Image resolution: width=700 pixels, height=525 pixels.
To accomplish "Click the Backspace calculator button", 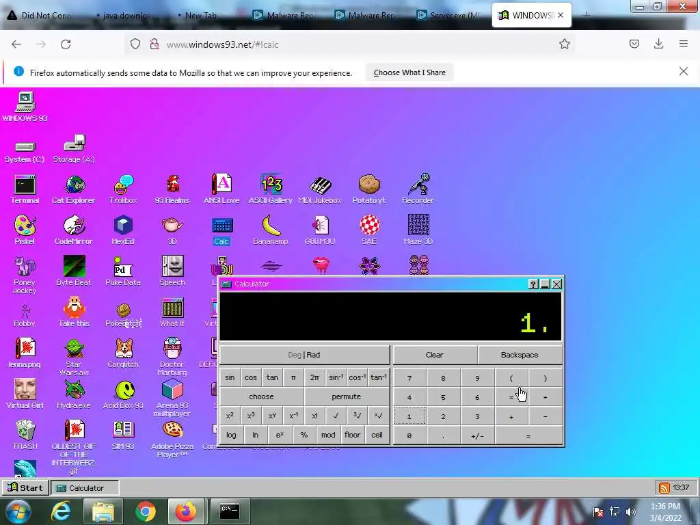I will tap(520, 355).
